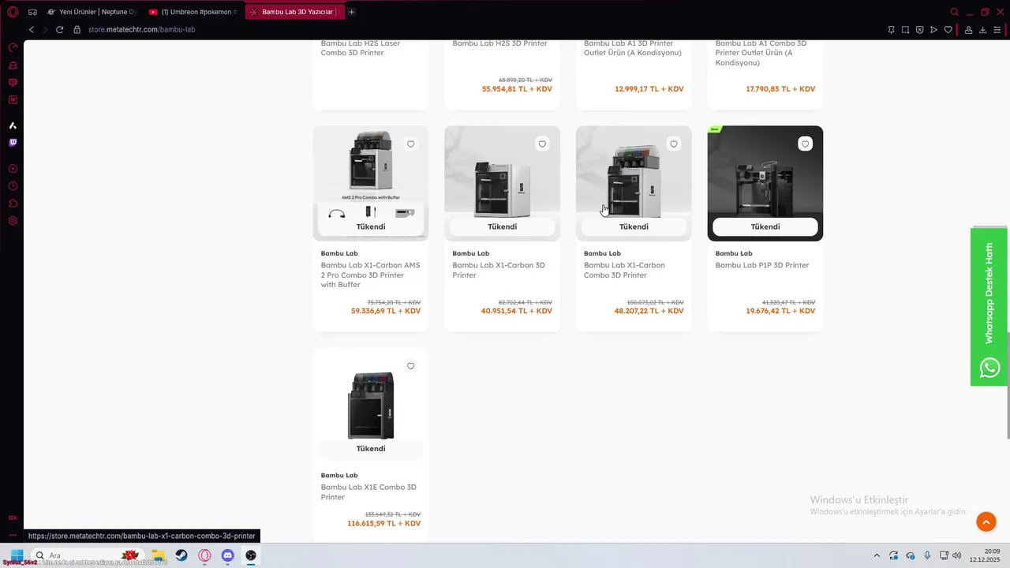Click price 59.336,69 TL + KDV

click(x=386, y=311)
